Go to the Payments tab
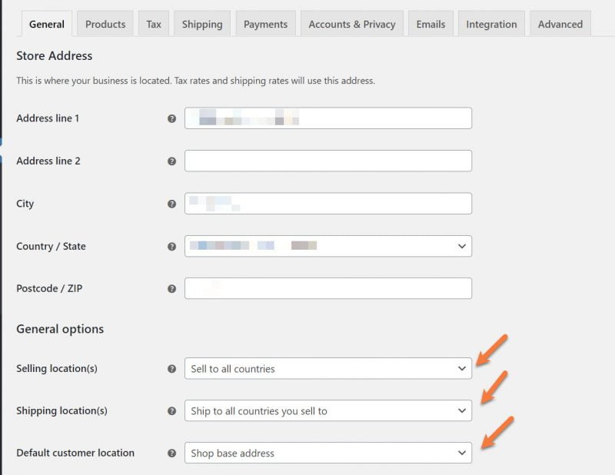615x475 pixels. pos(264,24)
